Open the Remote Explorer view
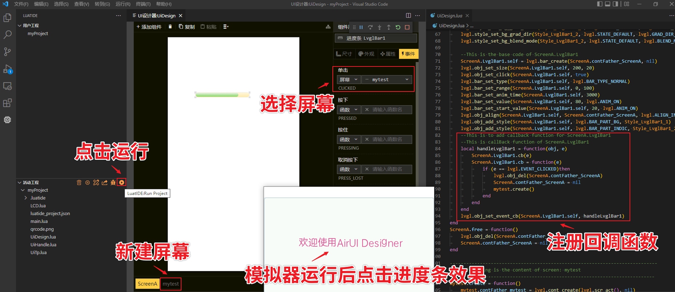The image size is (675, 292). tap(7, 86)
